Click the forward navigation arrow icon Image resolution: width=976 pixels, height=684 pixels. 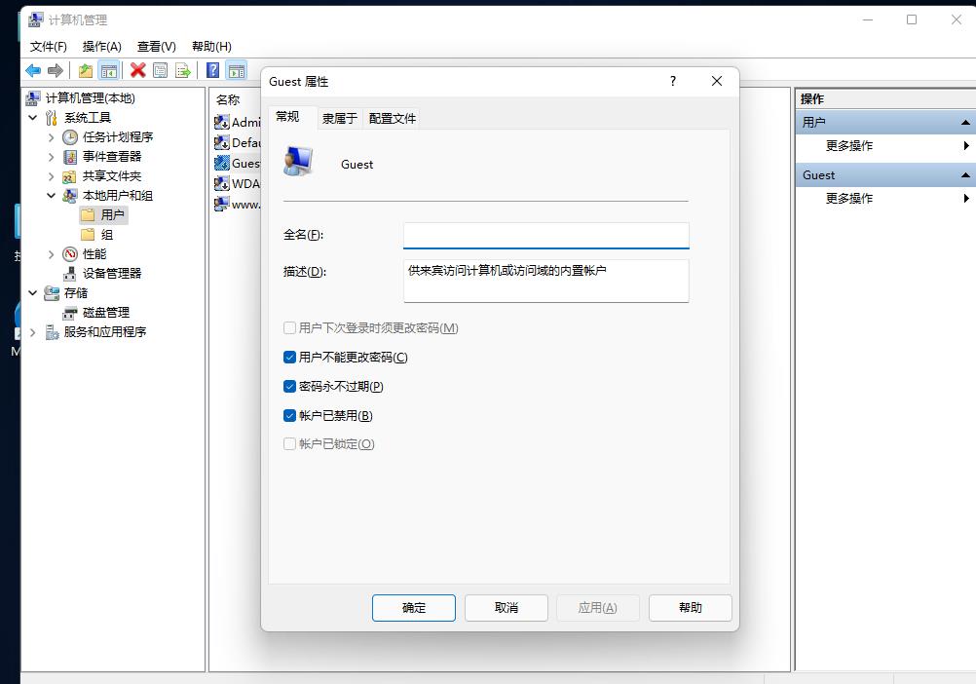click(55, 69)
